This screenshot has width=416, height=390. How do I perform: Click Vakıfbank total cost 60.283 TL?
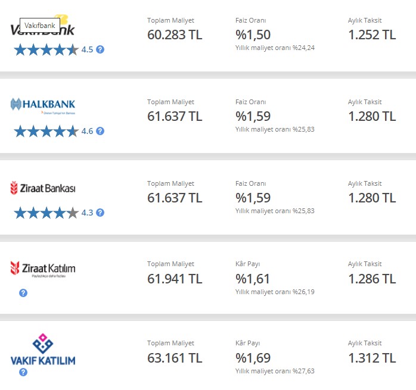tap(175, 35)
